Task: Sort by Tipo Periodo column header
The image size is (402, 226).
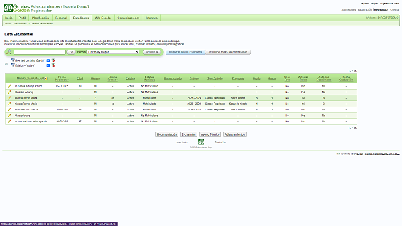Action: coord(215,78)
